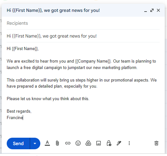
Task: Insert a signature with the pen icon
Action: 119,143
